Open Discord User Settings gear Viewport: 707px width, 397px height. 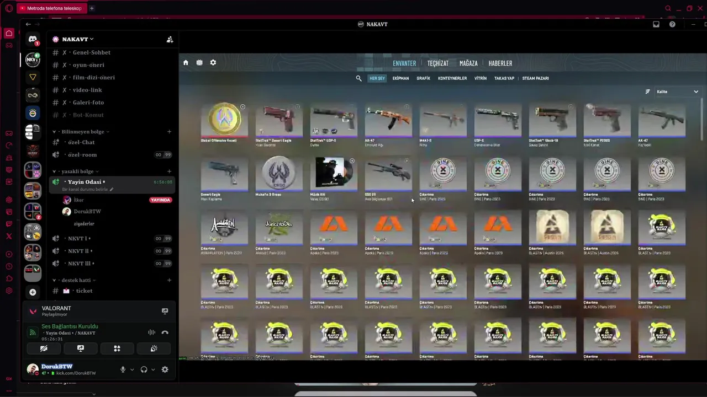(165, 369)
